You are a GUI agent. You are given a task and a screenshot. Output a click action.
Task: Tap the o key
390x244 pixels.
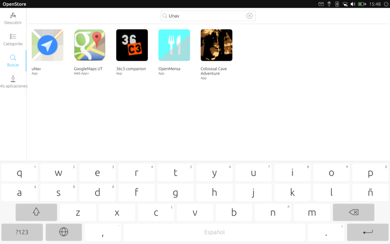[332, 172]
